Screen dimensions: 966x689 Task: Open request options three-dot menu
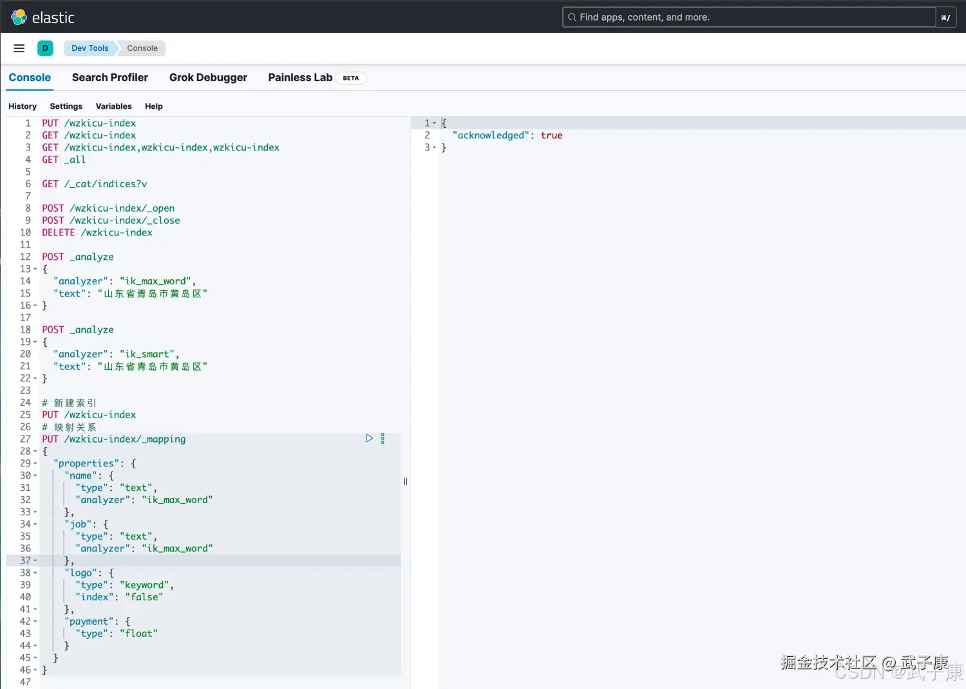pos(383,438)
